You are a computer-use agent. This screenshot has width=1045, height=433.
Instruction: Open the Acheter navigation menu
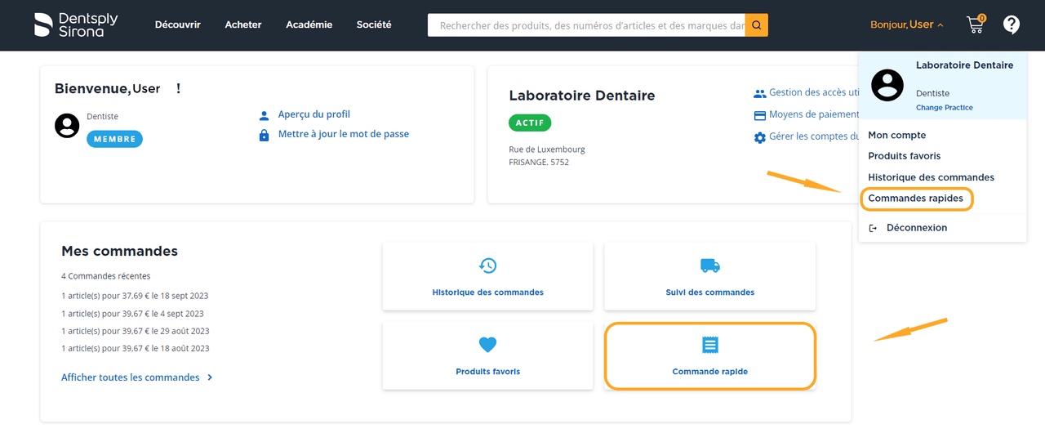tap(243, 25)
